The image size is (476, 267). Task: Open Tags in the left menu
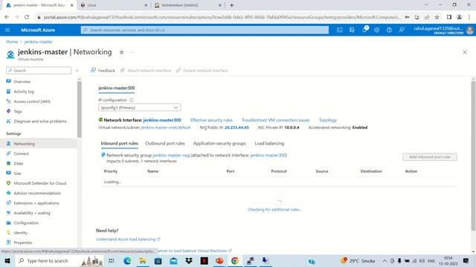(18, 111)
